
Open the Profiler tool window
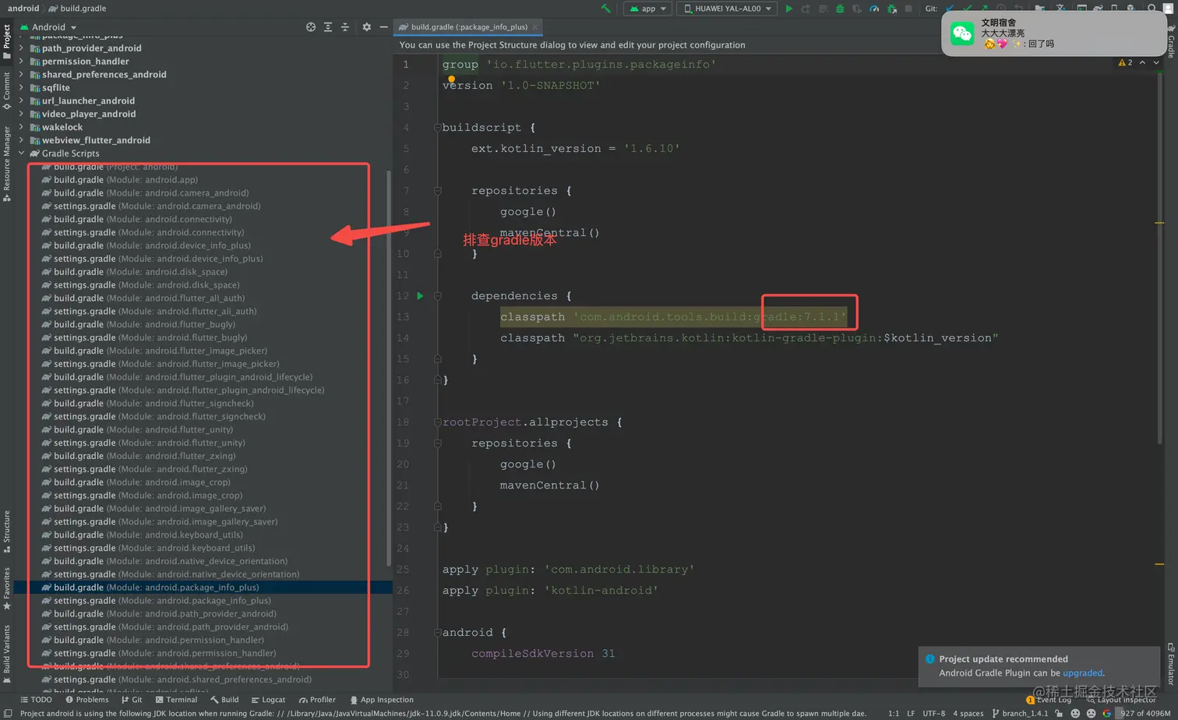pos(317,700)
